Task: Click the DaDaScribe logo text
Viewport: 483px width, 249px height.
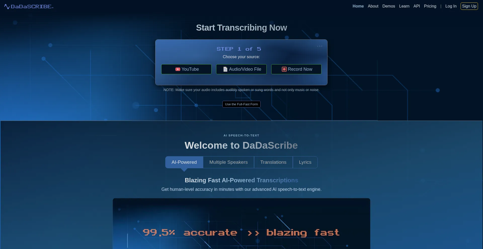Action: pyautogui.click(x=32, y=7)
